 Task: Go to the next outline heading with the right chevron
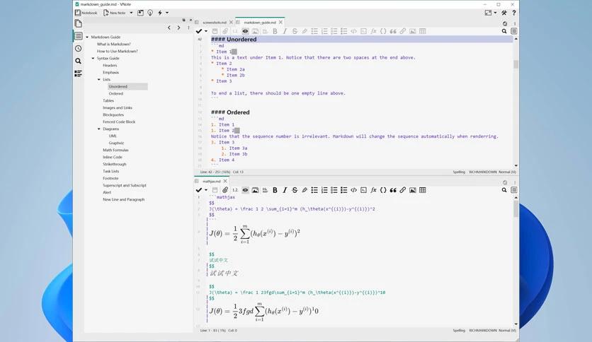coord(178,28)
